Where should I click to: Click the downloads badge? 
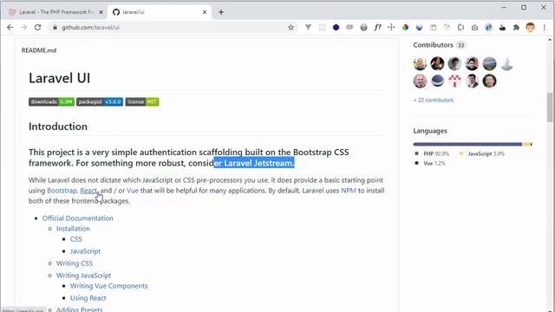pyautogui.click(x=52, y=102)
